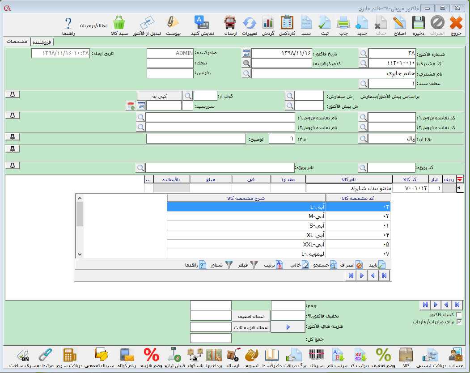The height and width of the screenshot is (373, 470).
Task: Open the lookup button beside کد مشتری field
Action: 363,64
